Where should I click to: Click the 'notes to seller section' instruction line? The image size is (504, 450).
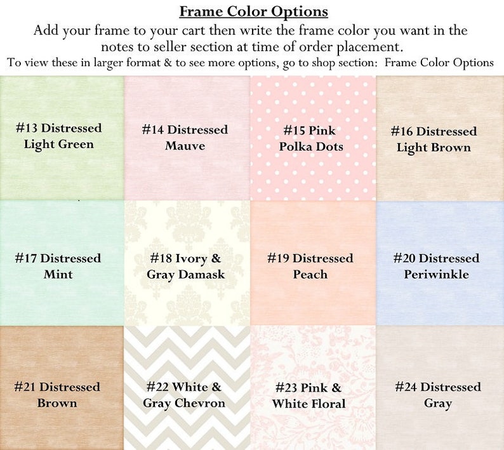coord(252,47)
